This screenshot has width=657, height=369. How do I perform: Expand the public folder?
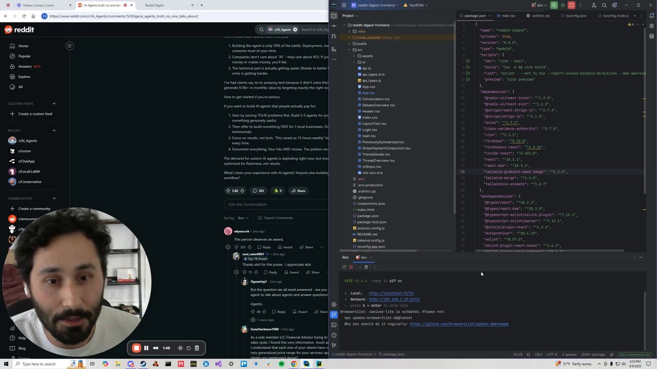(350, 44)
